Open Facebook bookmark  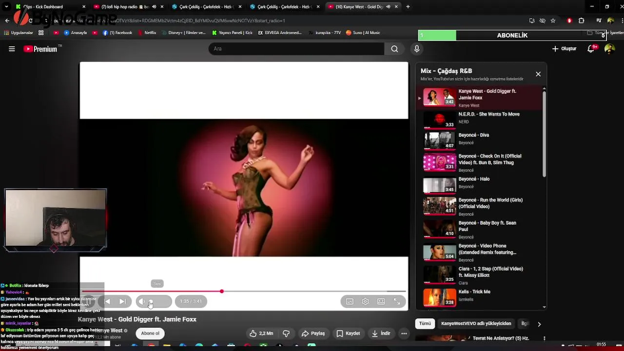[x=117, y=33]
